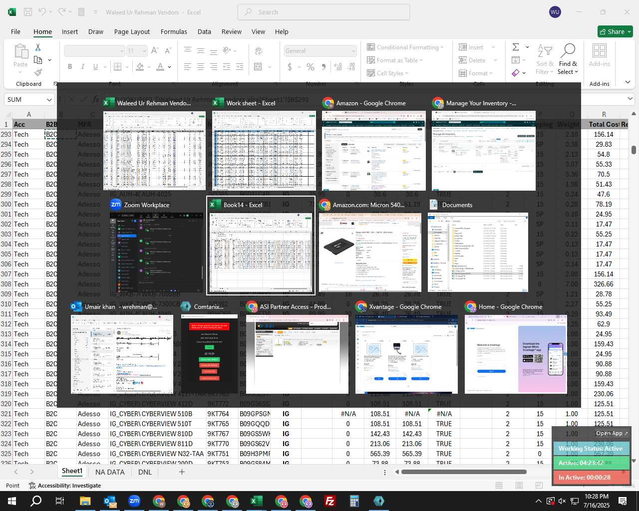Click the Comma Style icon
The width and height of the screenshot is (639, 511).
point(324,67)
